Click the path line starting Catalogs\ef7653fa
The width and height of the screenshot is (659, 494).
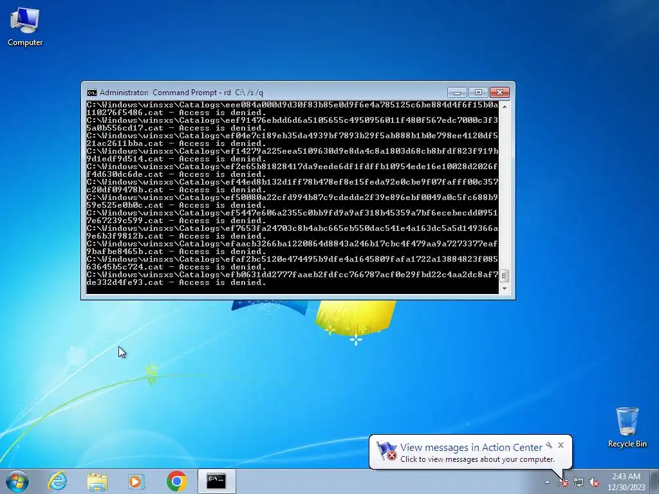point(293,228)
